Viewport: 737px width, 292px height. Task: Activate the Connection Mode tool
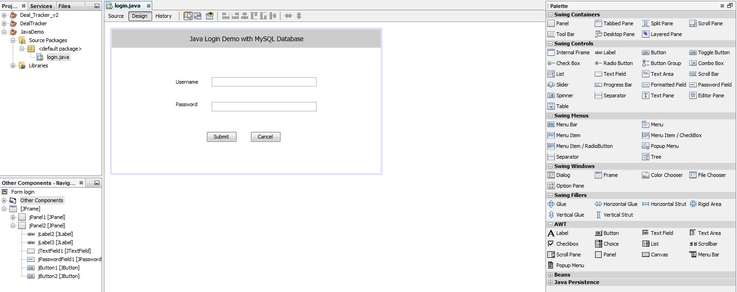pyautogui.click(x=198, y=16)
